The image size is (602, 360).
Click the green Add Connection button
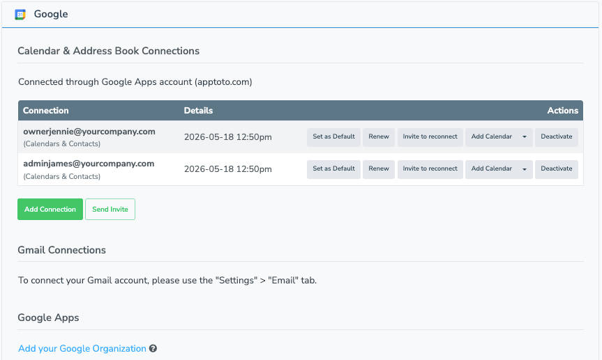pyautogui.click(x=50, y=210)
